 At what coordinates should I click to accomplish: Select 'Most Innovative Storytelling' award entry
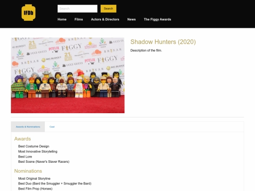click(x=38, y=151)
